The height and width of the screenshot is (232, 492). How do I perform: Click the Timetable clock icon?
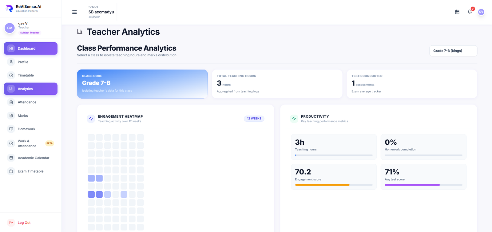coord(11,75)
